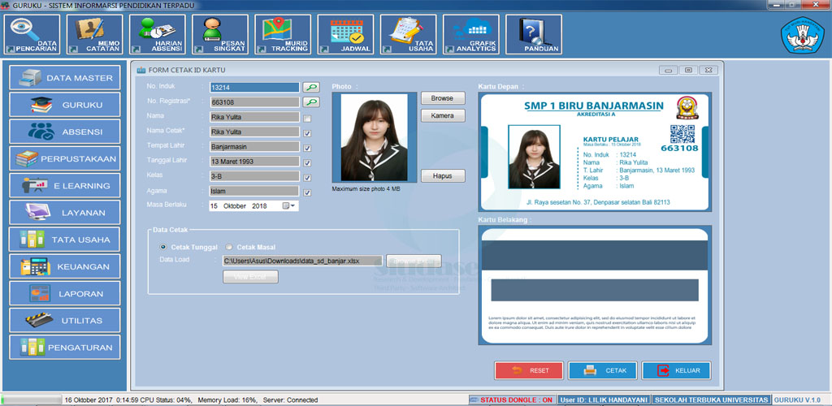Open the Panduan help icon

click(x=534, y=35)
